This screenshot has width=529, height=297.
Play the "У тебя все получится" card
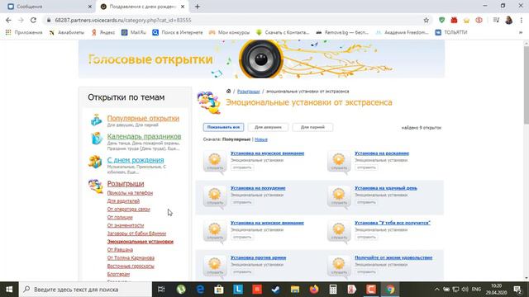[x=339, y=231]
